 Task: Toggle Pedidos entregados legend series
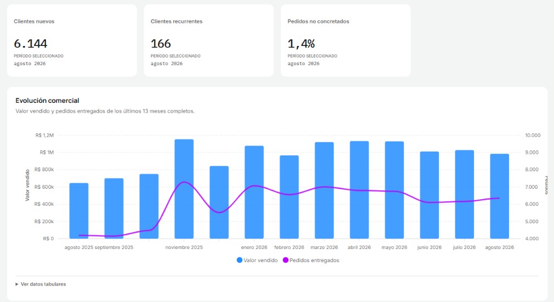click(311, 260)
